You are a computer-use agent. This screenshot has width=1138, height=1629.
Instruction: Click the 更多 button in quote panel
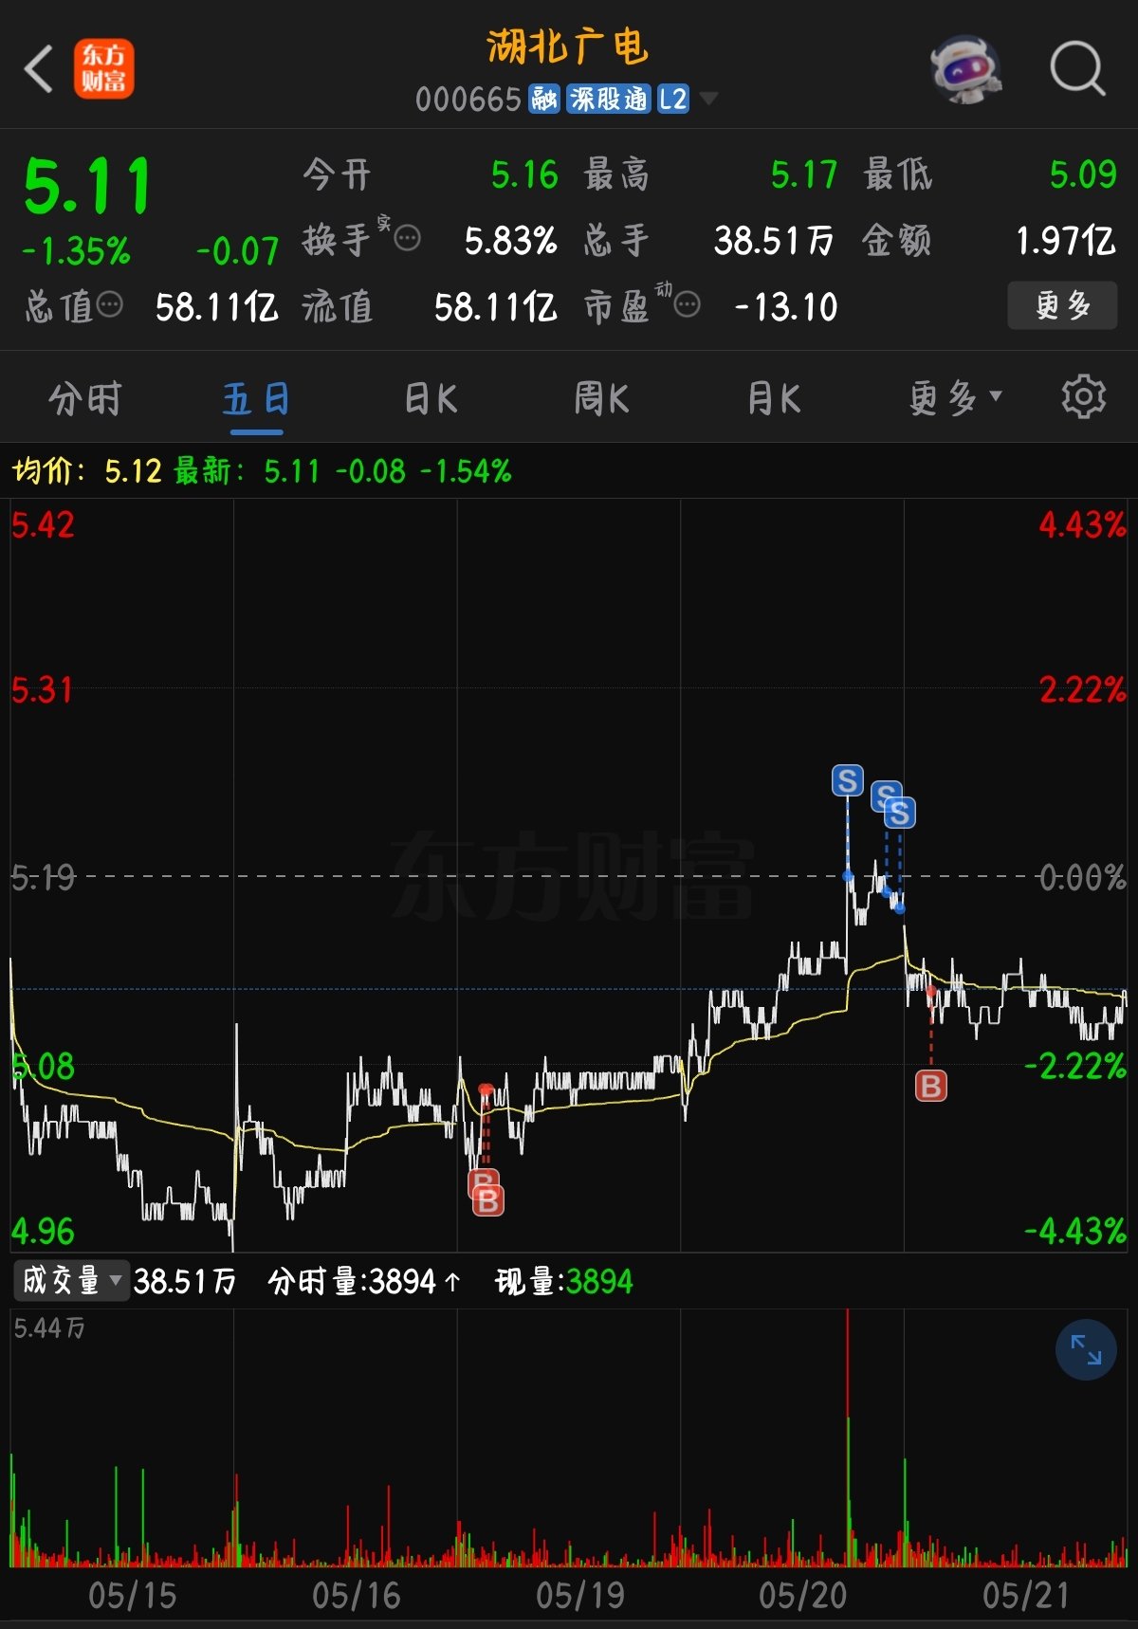(x=1062, y=305)
